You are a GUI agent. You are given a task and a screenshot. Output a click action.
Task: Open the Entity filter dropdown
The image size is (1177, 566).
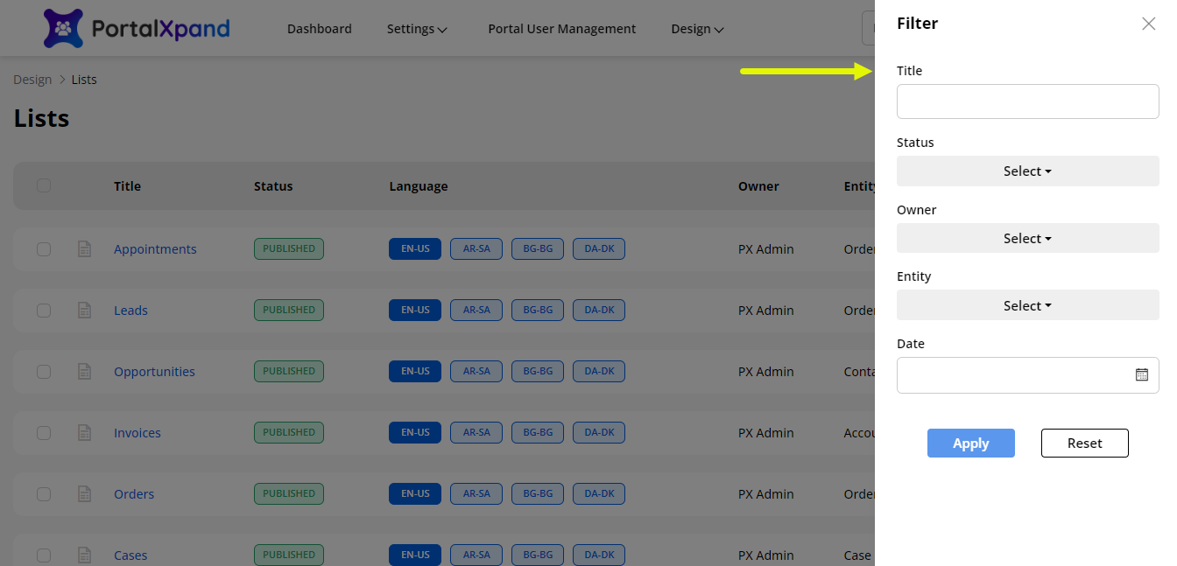[x=1027, y=306]
